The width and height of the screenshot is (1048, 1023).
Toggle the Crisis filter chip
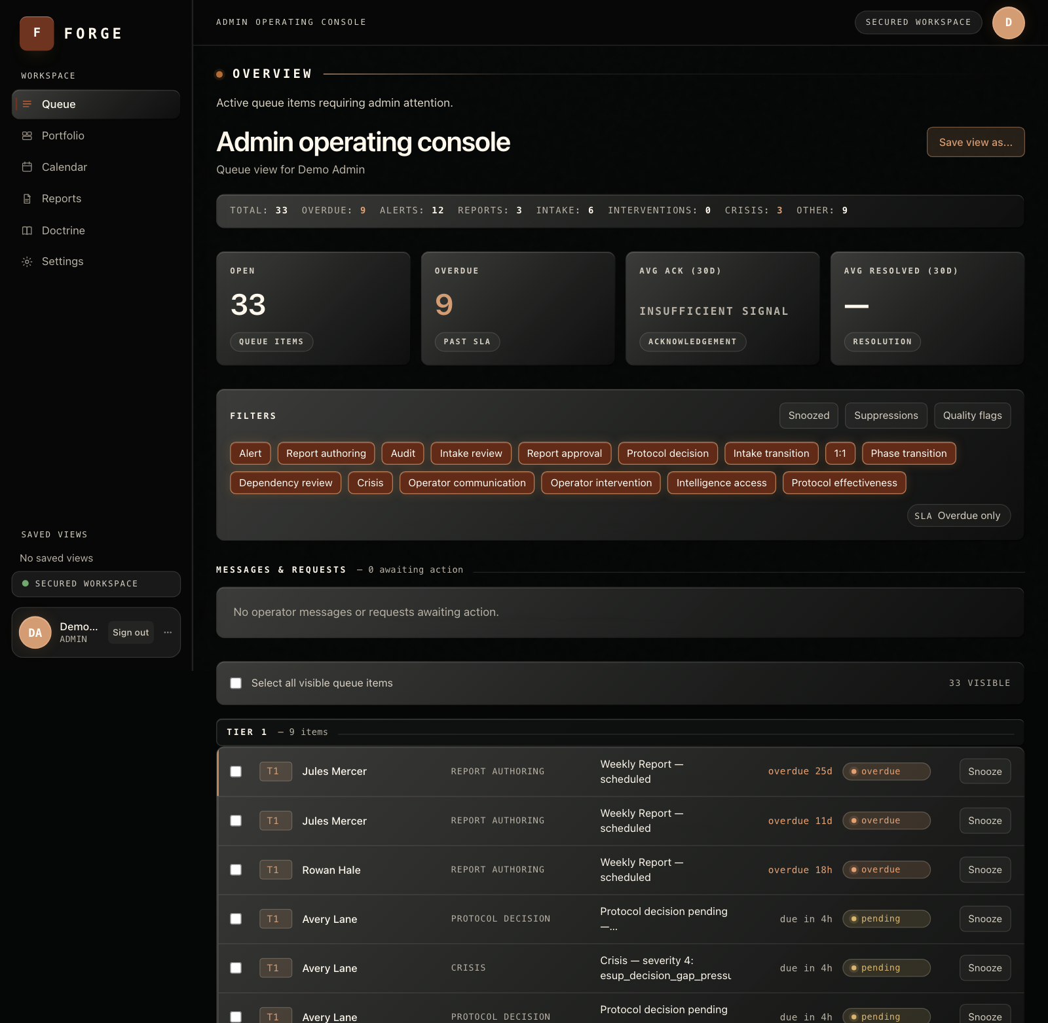click(370, 483)
